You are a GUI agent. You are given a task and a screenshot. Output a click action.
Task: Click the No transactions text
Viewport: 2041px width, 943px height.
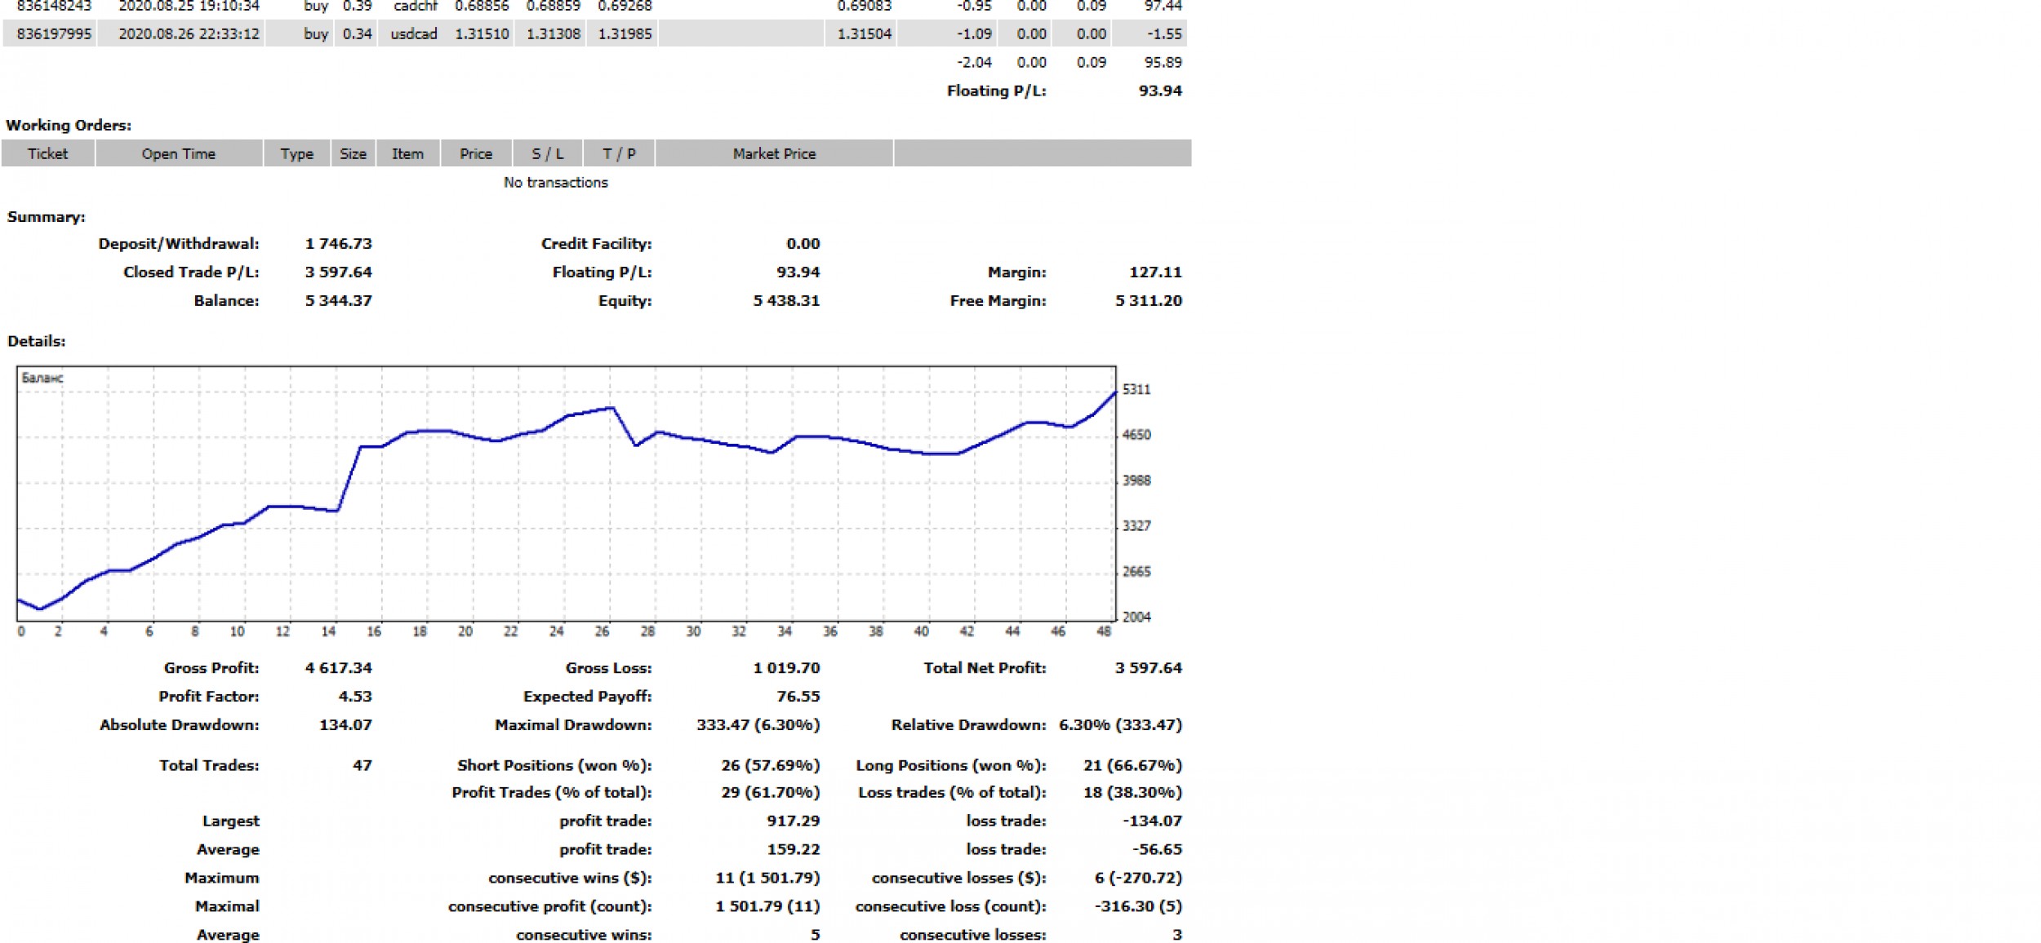tap(555, 182)
